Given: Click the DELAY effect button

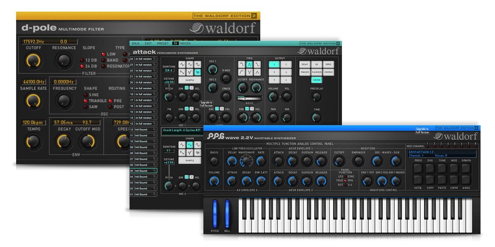Looking at the screenshot, I should coord(305,65).
